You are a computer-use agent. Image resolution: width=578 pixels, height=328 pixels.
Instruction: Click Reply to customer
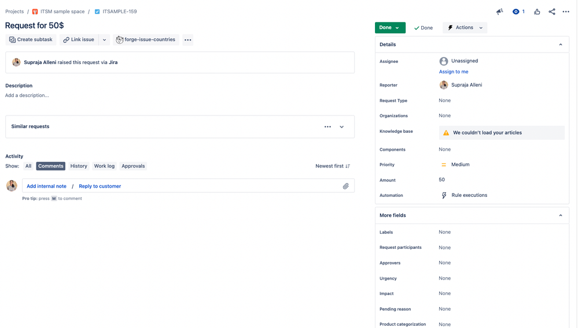[x=100, y=186]
